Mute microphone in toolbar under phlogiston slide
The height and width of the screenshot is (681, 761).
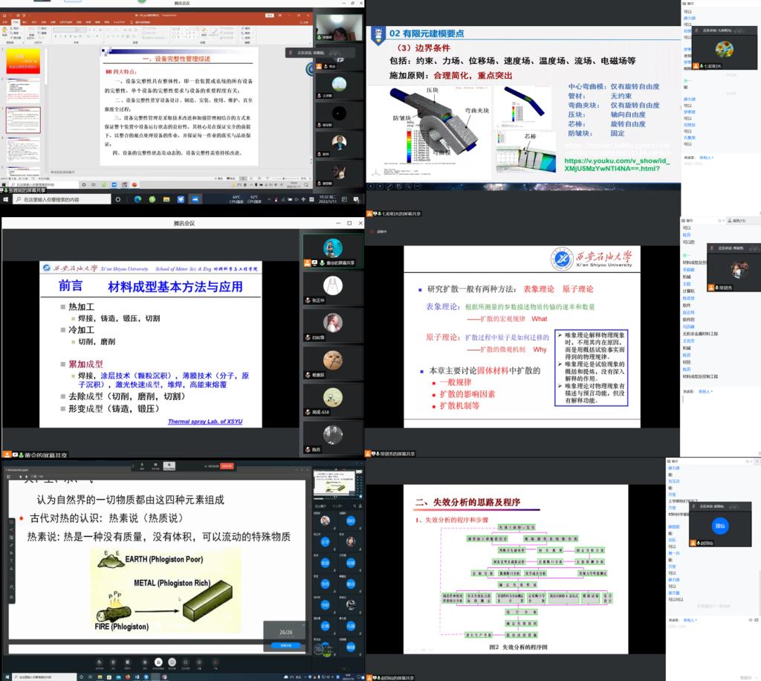(100, 661)
